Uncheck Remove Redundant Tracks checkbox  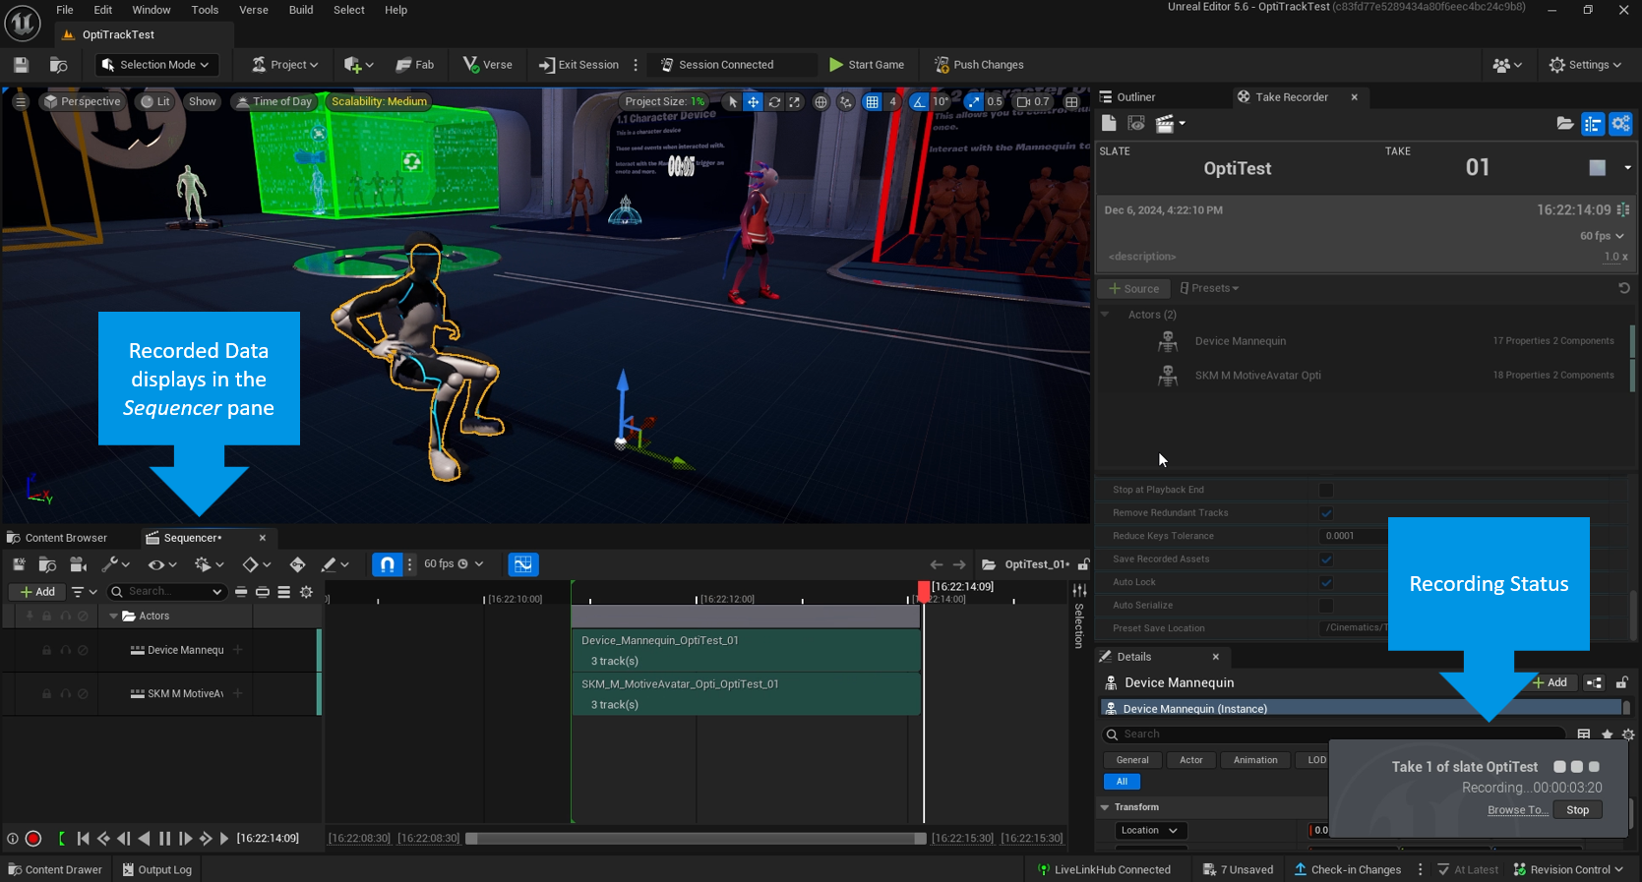(1326, 513)
